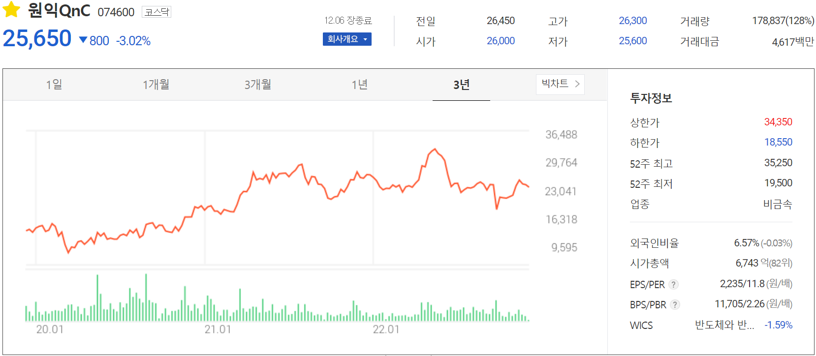Click the price peak on the line chart
Viewport: 816px width, 356px height.
[435, 149]
